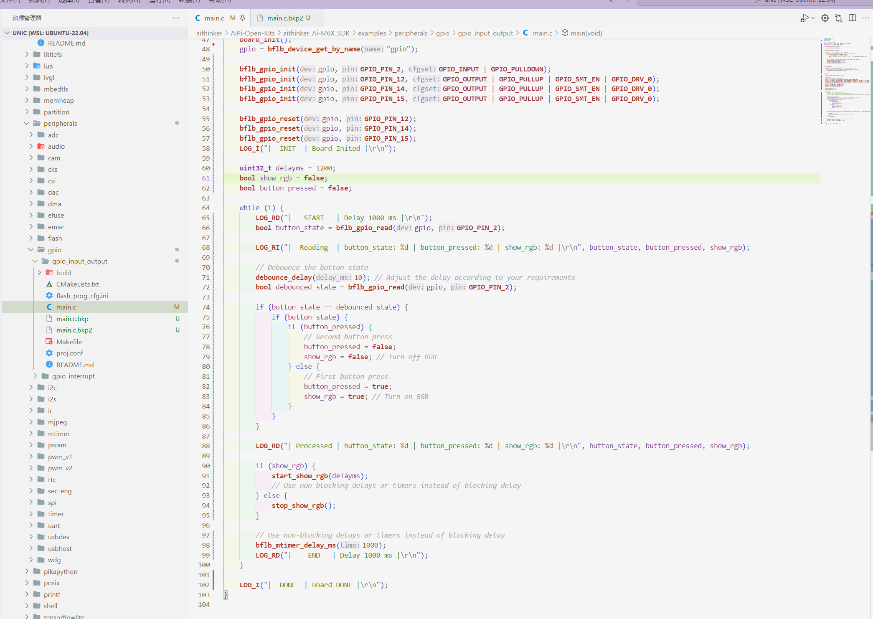873x619 pixels.
Task: Select aithinker in the breadcrumb
Action: coord(209,33)
